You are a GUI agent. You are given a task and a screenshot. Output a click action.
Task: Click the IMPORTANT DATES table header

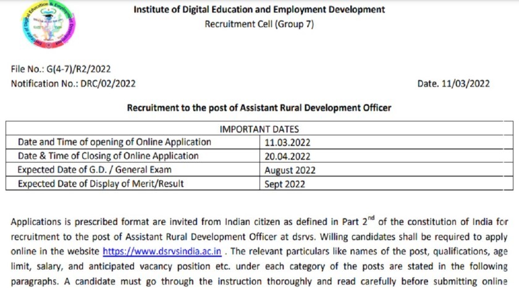[x=259, y=129]
